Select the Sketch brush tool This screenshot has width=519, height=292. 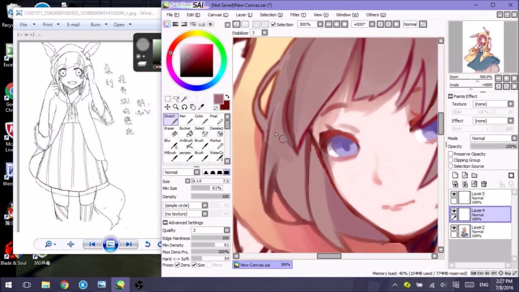(170, 119)
